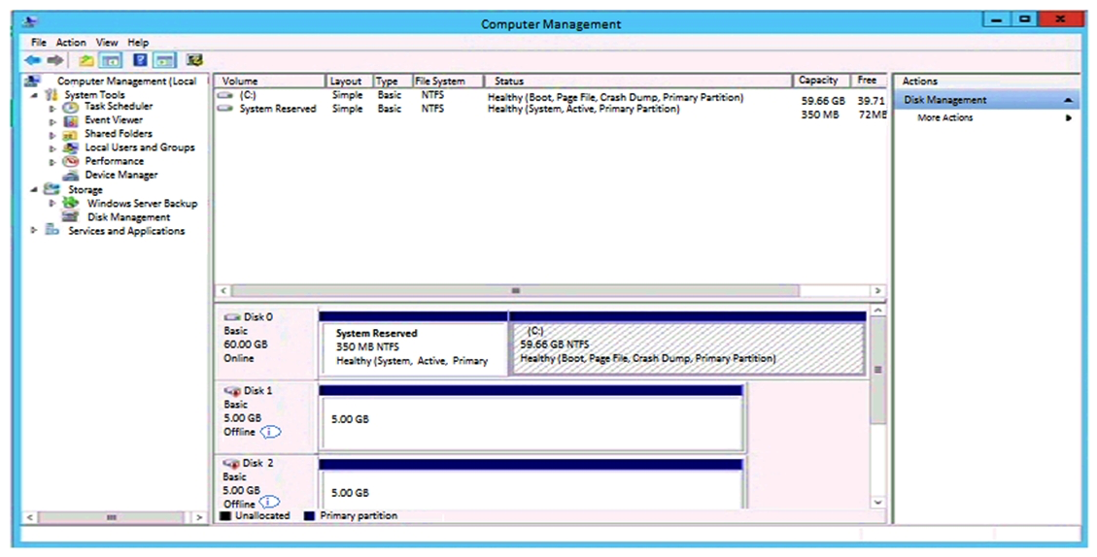Screen dimensions: 1097x557
Task: Select the Local Users and Groups icon
Action: [70, 148]
